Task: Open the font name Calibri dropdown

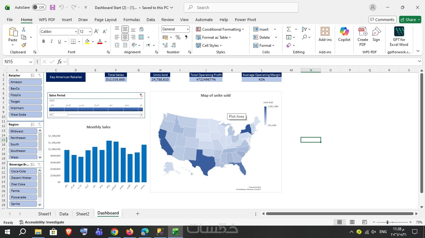Action: pos(76,32)
